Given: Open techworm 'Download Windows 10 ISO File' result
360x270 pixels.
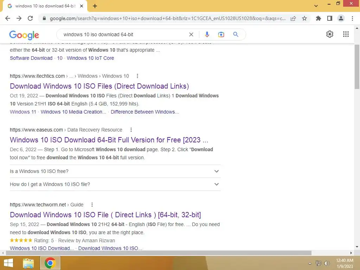Looking at the screenshot, I should click(105, 215).
